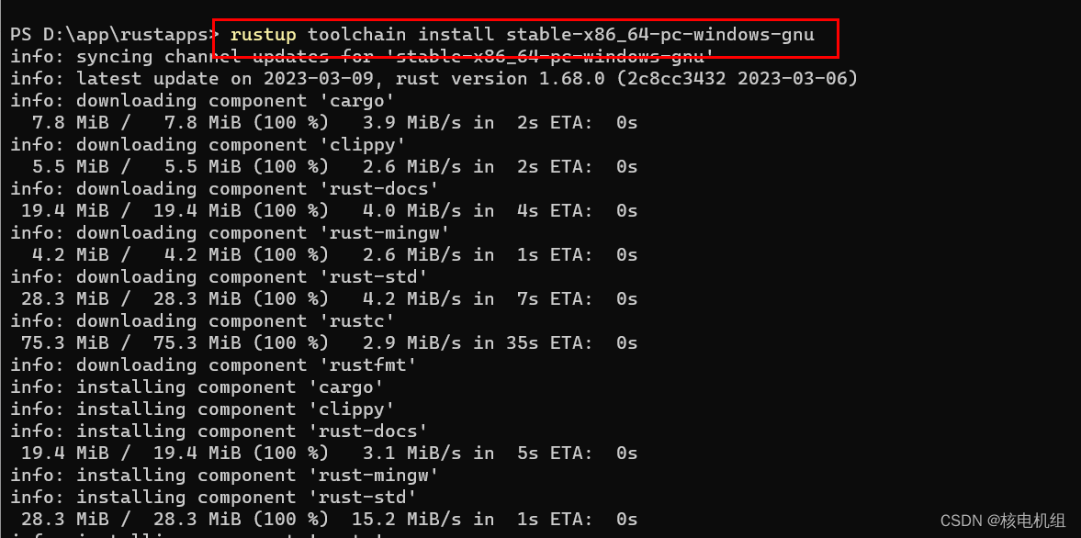
Task: Click the 15.2 MiB/s progress line
Action: point(329,520)
